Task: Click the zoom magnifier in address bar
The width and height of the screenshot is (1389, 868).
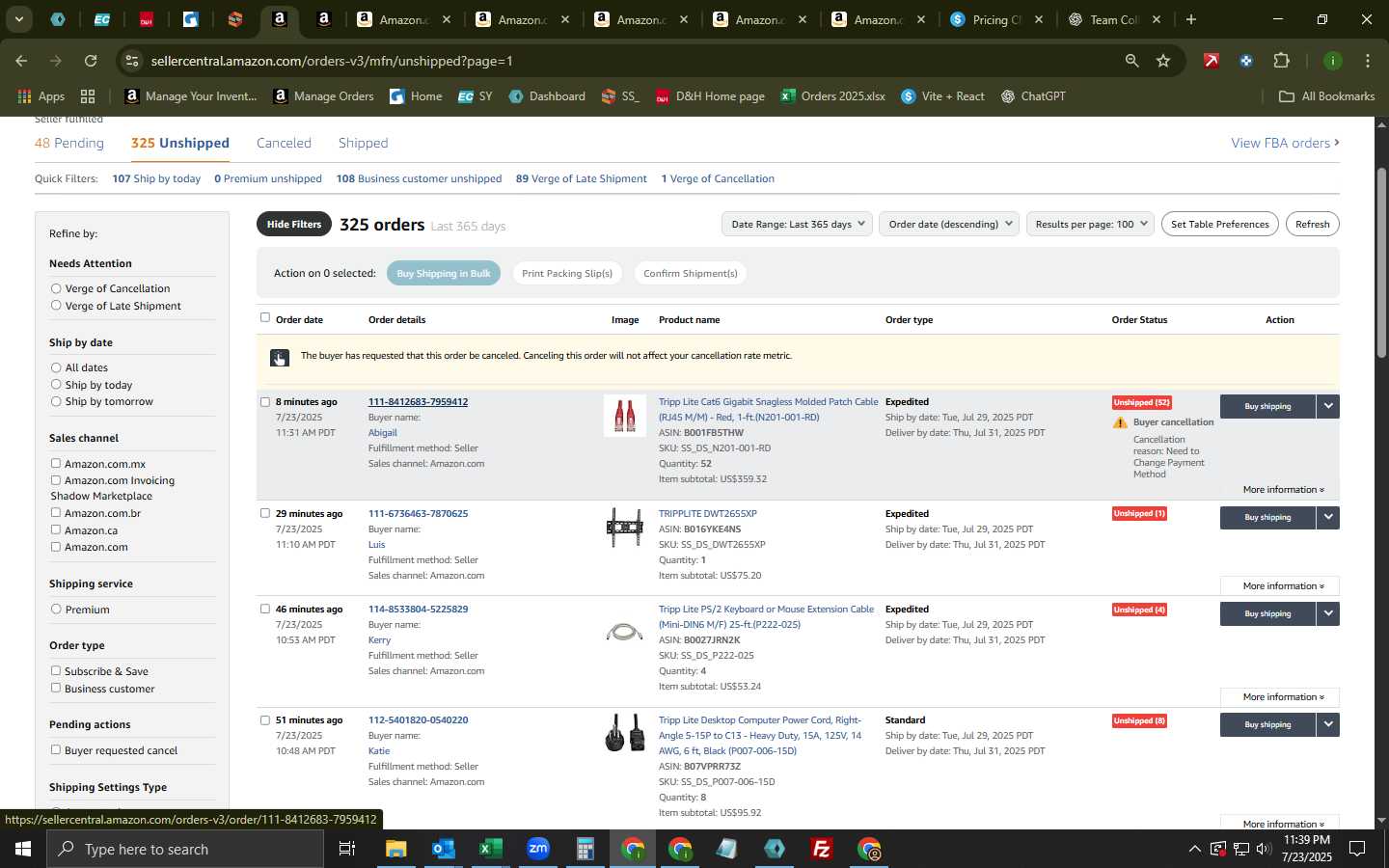Action: click(x=1131, y=61)
